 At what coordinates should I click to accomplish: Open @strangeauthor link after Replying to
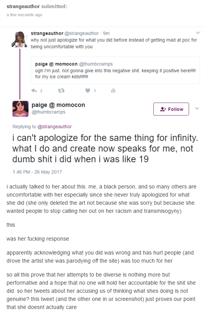coord(54,127)
